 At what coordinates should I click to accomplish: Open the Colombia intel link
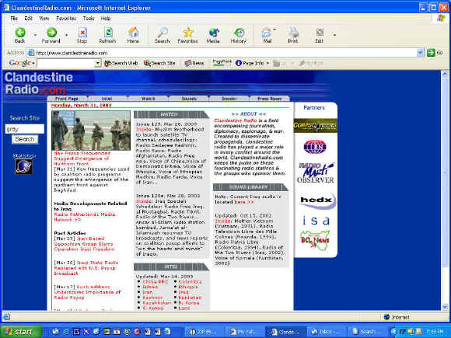coord(191,281)
